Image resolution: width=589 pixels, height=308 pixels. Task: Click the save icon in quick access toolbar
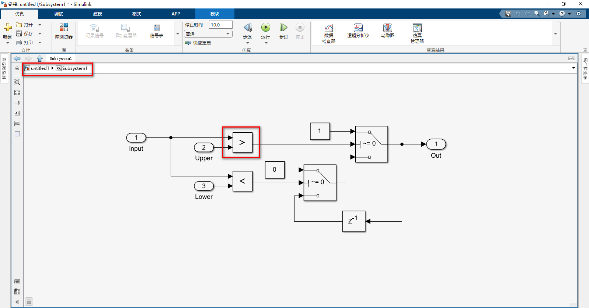tap(508, 14)
